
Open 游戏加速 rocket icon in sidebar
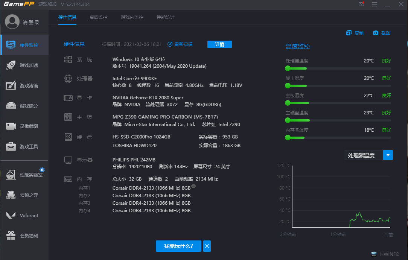[11, 65]
